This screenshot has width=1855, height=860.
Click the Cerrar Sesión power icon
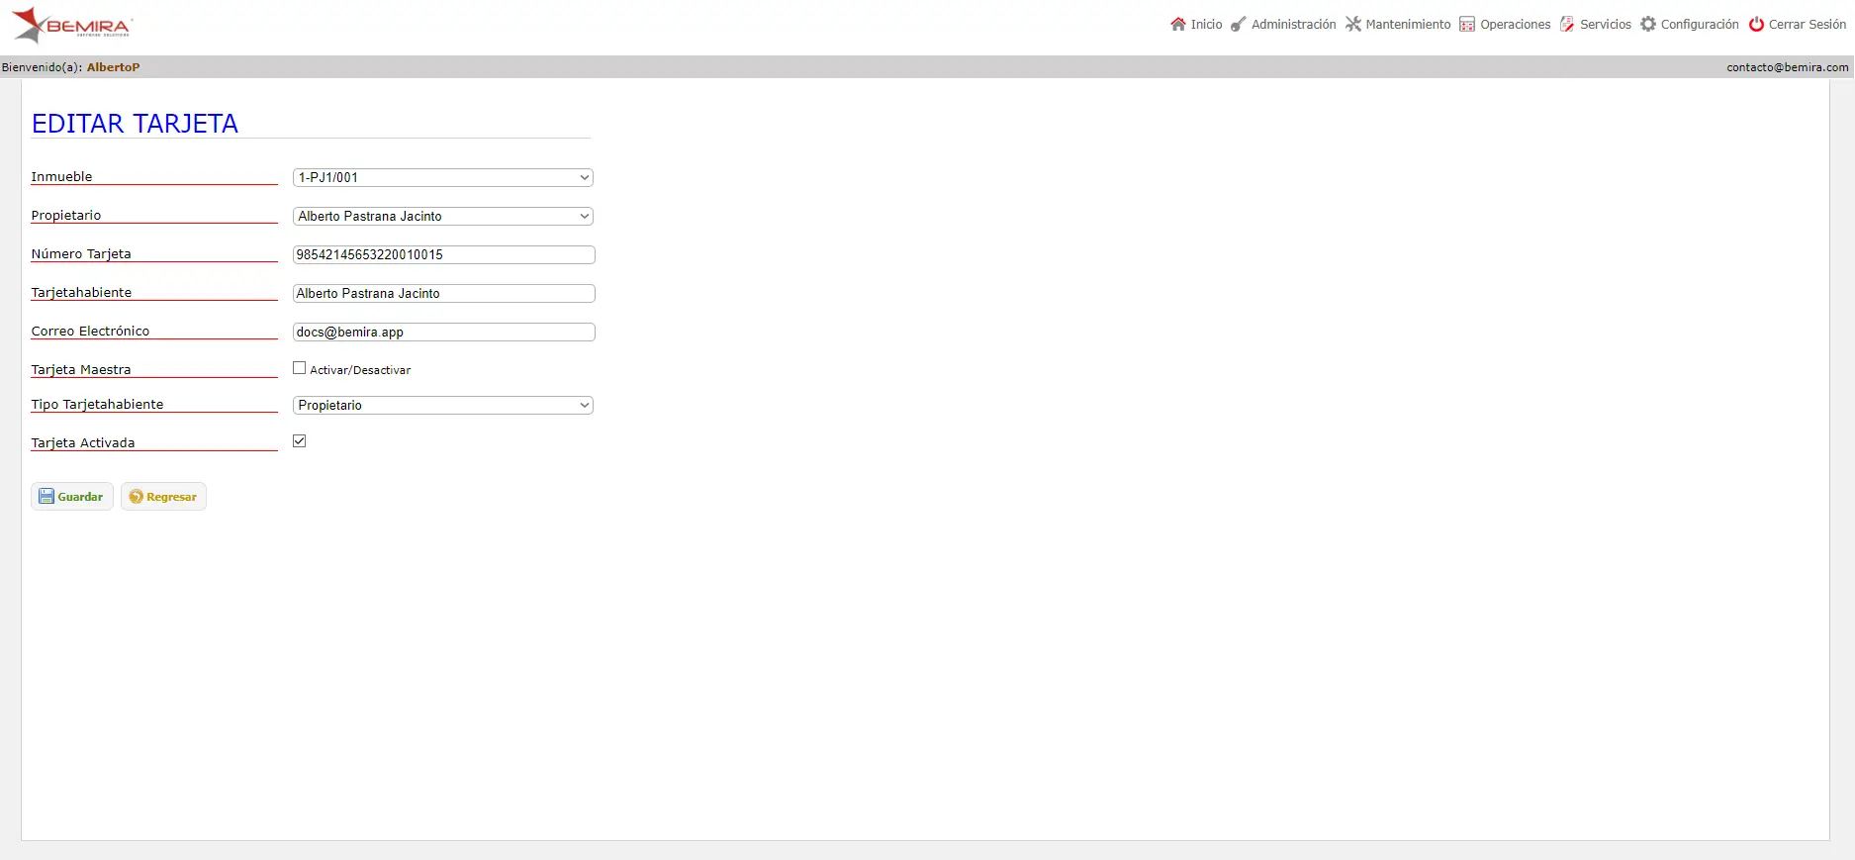1756,25
